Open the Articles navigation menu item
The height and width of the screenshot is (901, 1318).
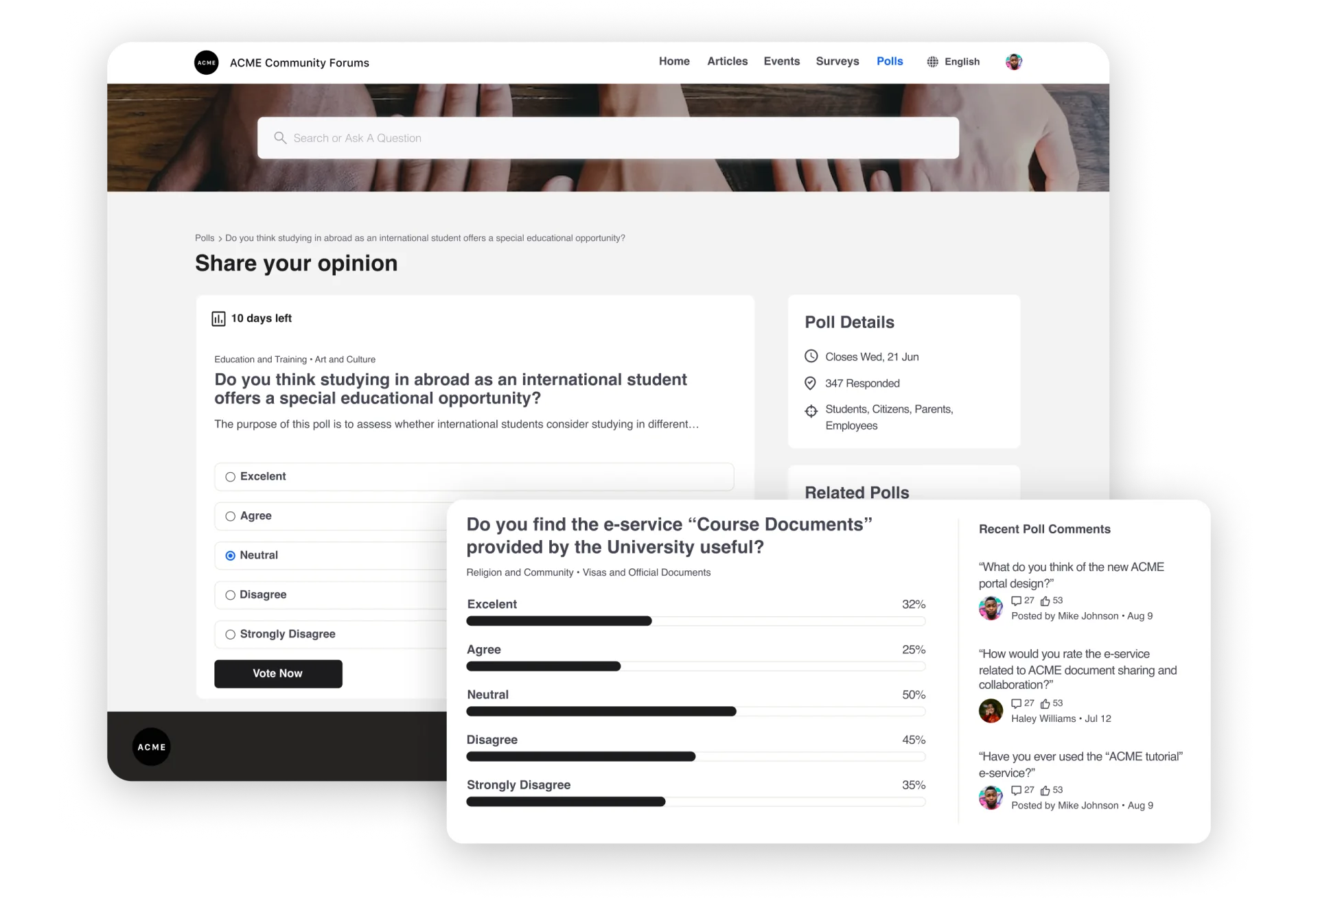tap(728, 62)
